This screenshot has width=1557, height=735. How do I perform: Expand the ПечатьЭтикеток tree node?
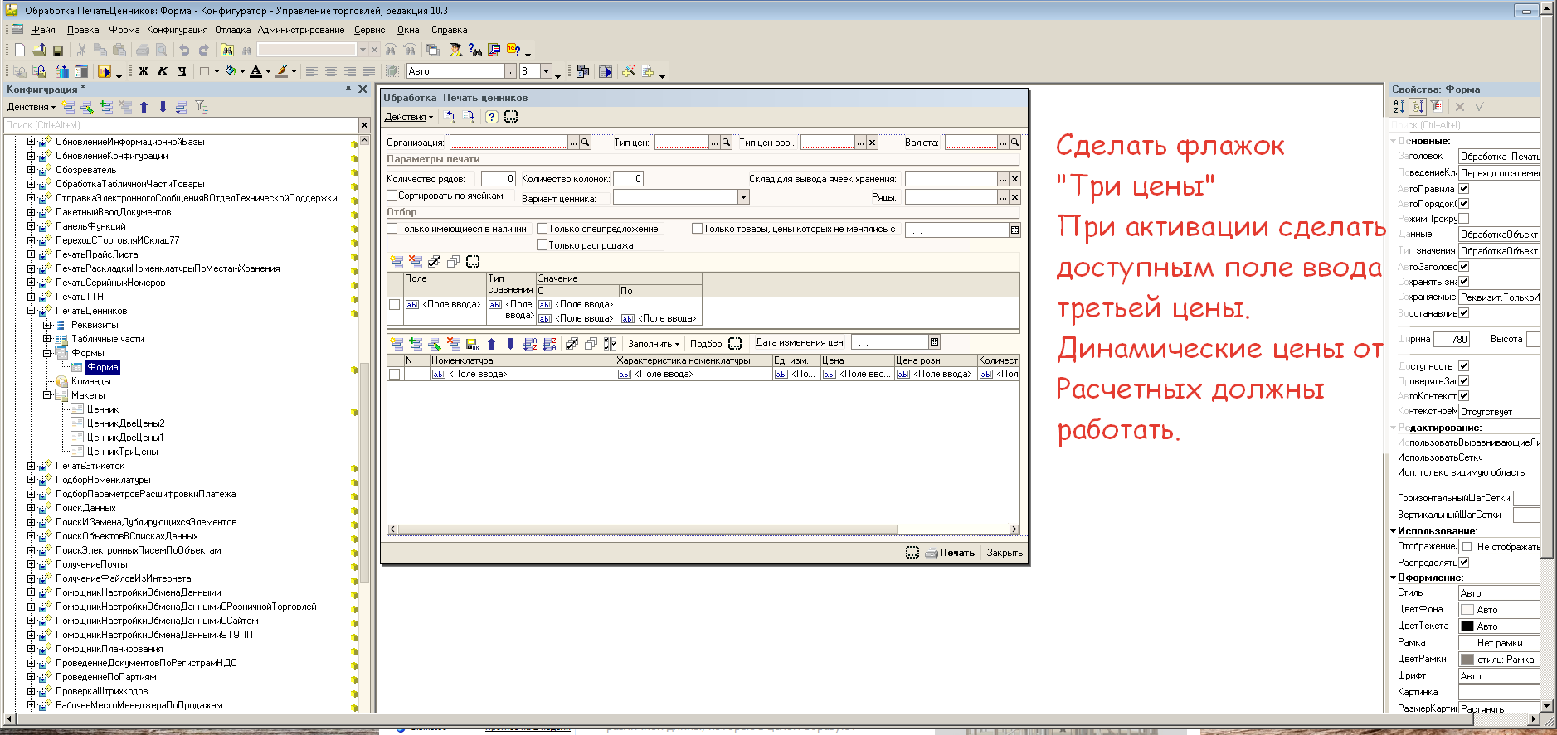[31, 466]
